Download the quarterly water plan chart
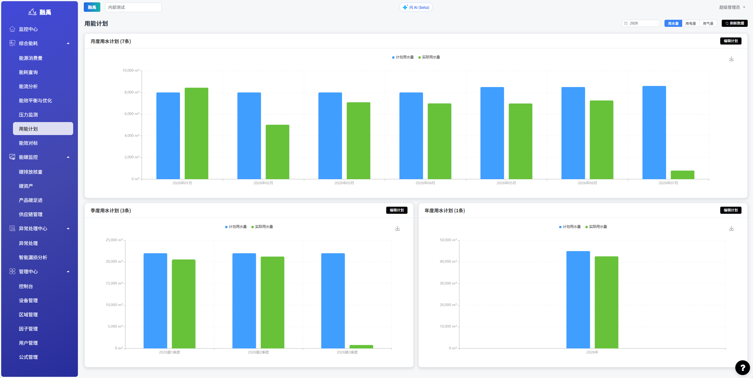 click(x=397, y=229)
